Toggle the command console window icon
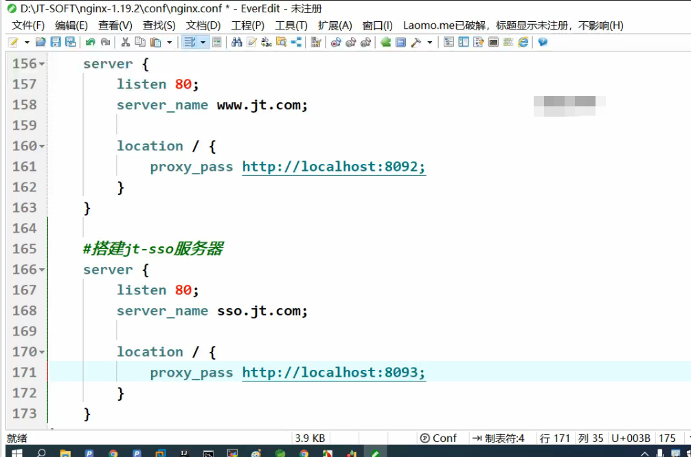The height and width of the screenshot is (457, 691). (x=494, y=43)
